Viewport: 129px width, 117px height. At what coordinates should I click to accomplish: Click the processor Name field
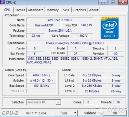tap(60, 20)
